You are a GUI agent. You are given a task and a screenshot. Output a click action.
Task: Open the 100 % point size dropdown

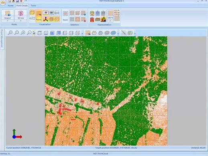[x=110, y=21]
